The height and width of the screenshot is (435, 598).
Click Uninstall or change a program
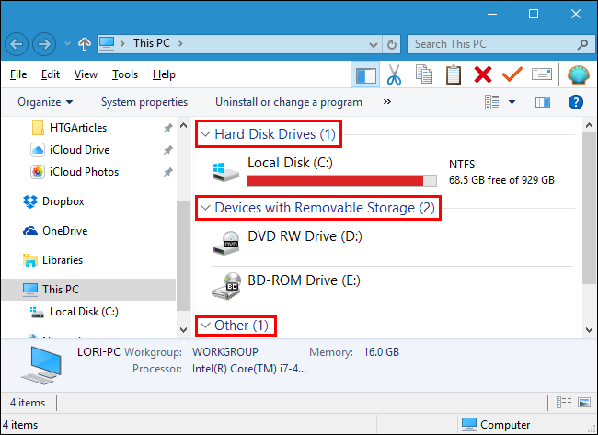click(x=289, y=102)
